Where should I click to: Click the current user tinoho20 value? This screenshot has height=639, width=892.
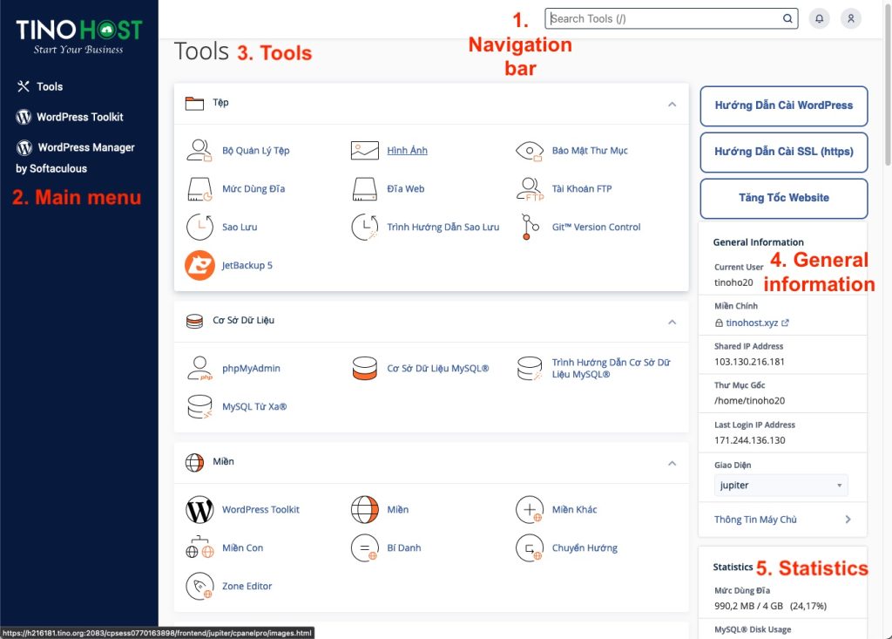coord(733,282)
